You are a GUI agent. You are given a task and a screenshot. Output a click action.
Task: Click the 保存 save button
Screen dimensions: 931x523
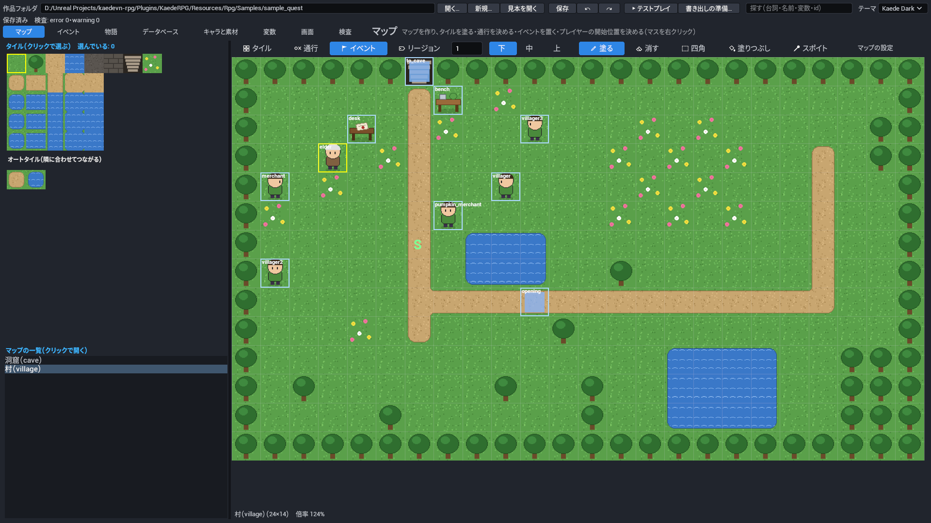[562, 8]
